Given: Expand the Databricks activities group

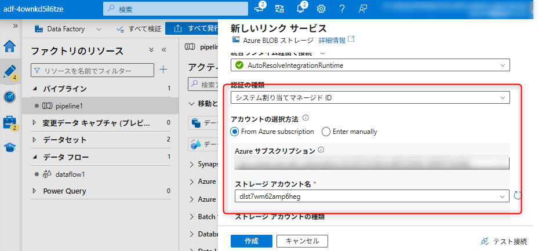Looking at the screenshot, I should click(192, 234).
